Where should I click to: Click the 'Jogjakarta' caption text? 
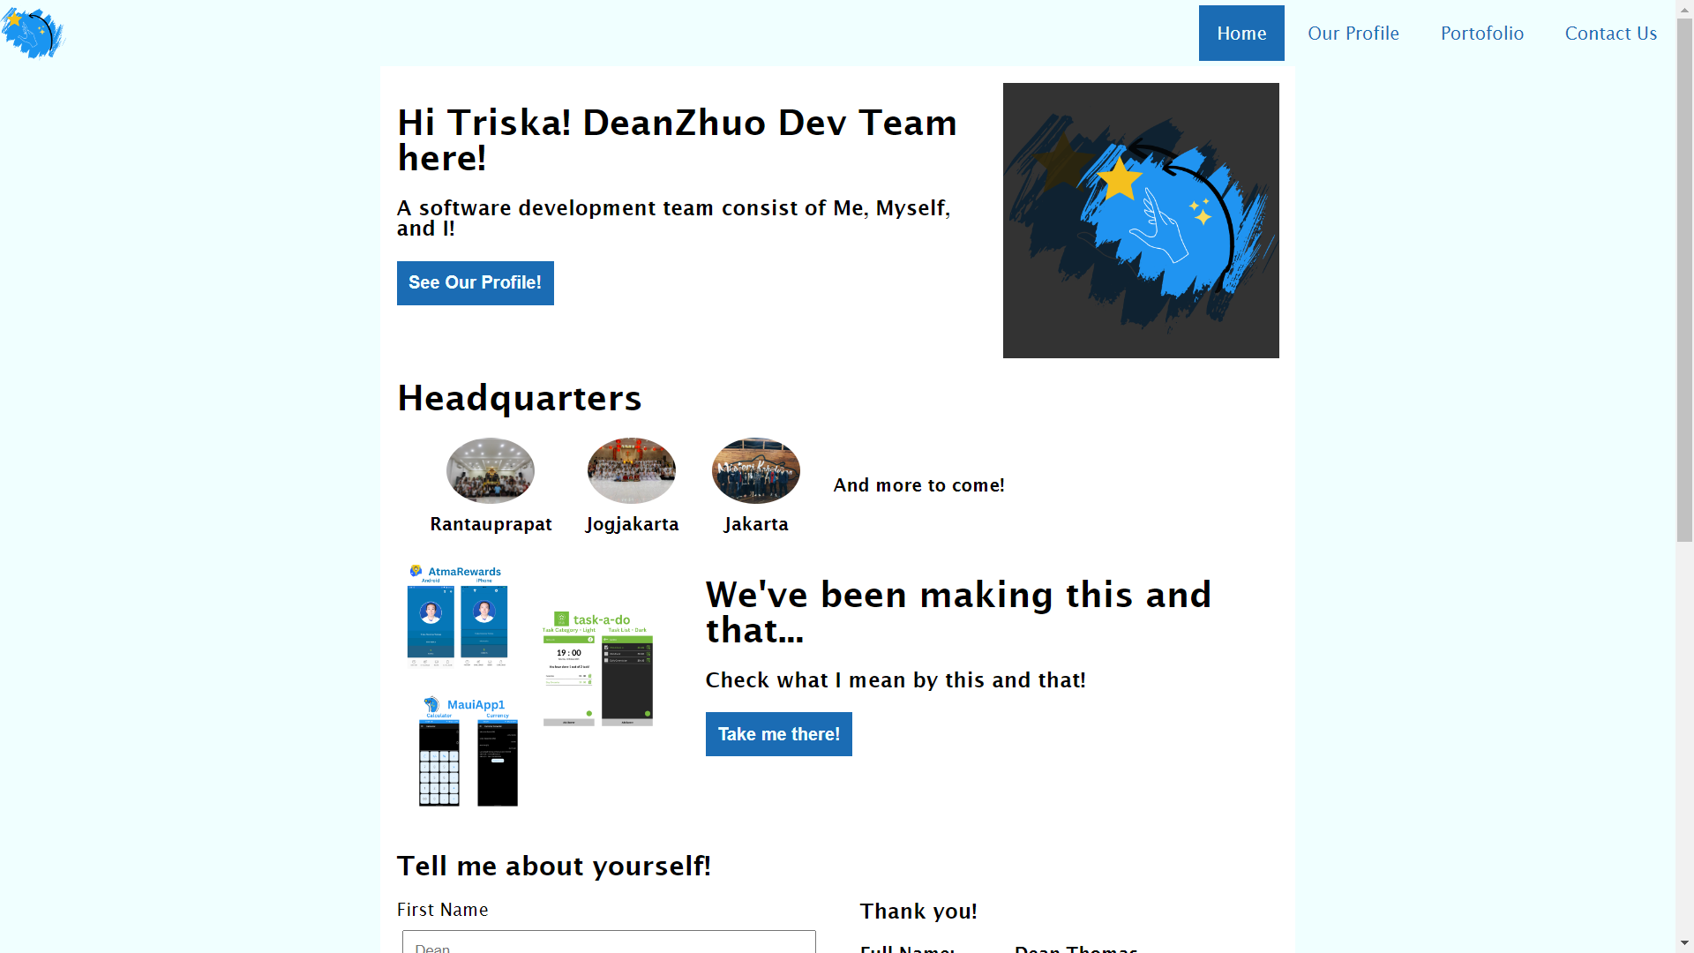632,524
